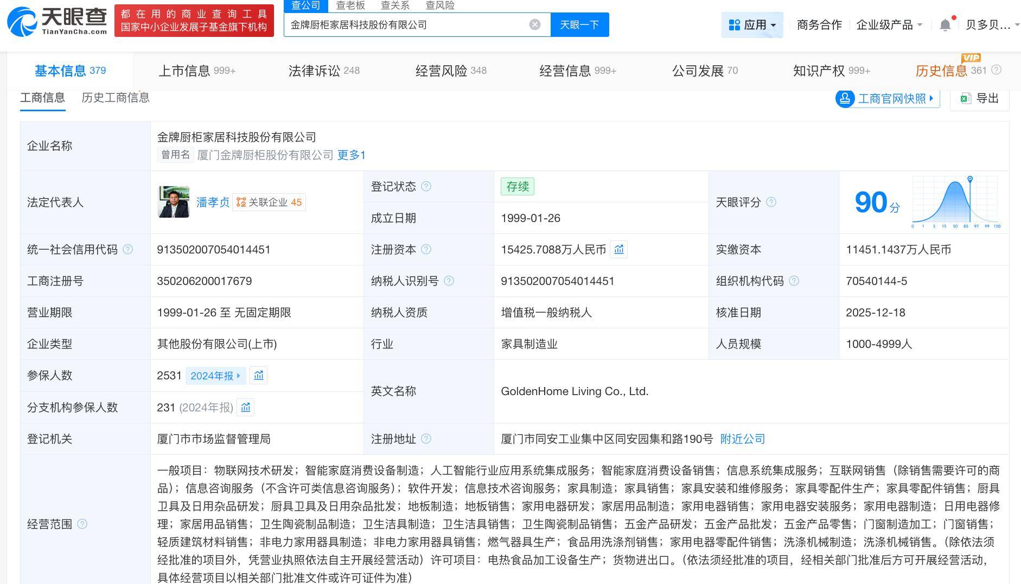Viewport: 1021px width, 584px height.
Task: Open insured employee count chart icon
Action: (x=259, y=376)
